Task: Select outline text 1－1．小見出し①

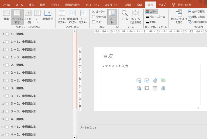Action: pyautogui.click(x=23, y=42)
